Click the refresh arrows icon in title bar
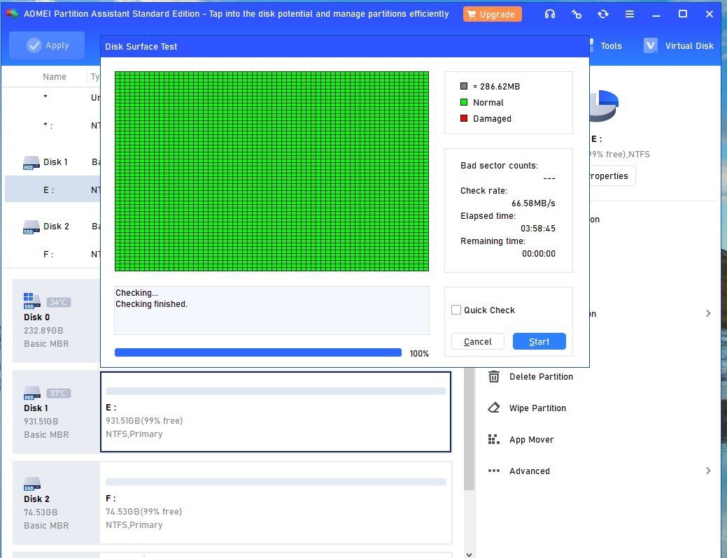727x558 pixels. [603, 14]
